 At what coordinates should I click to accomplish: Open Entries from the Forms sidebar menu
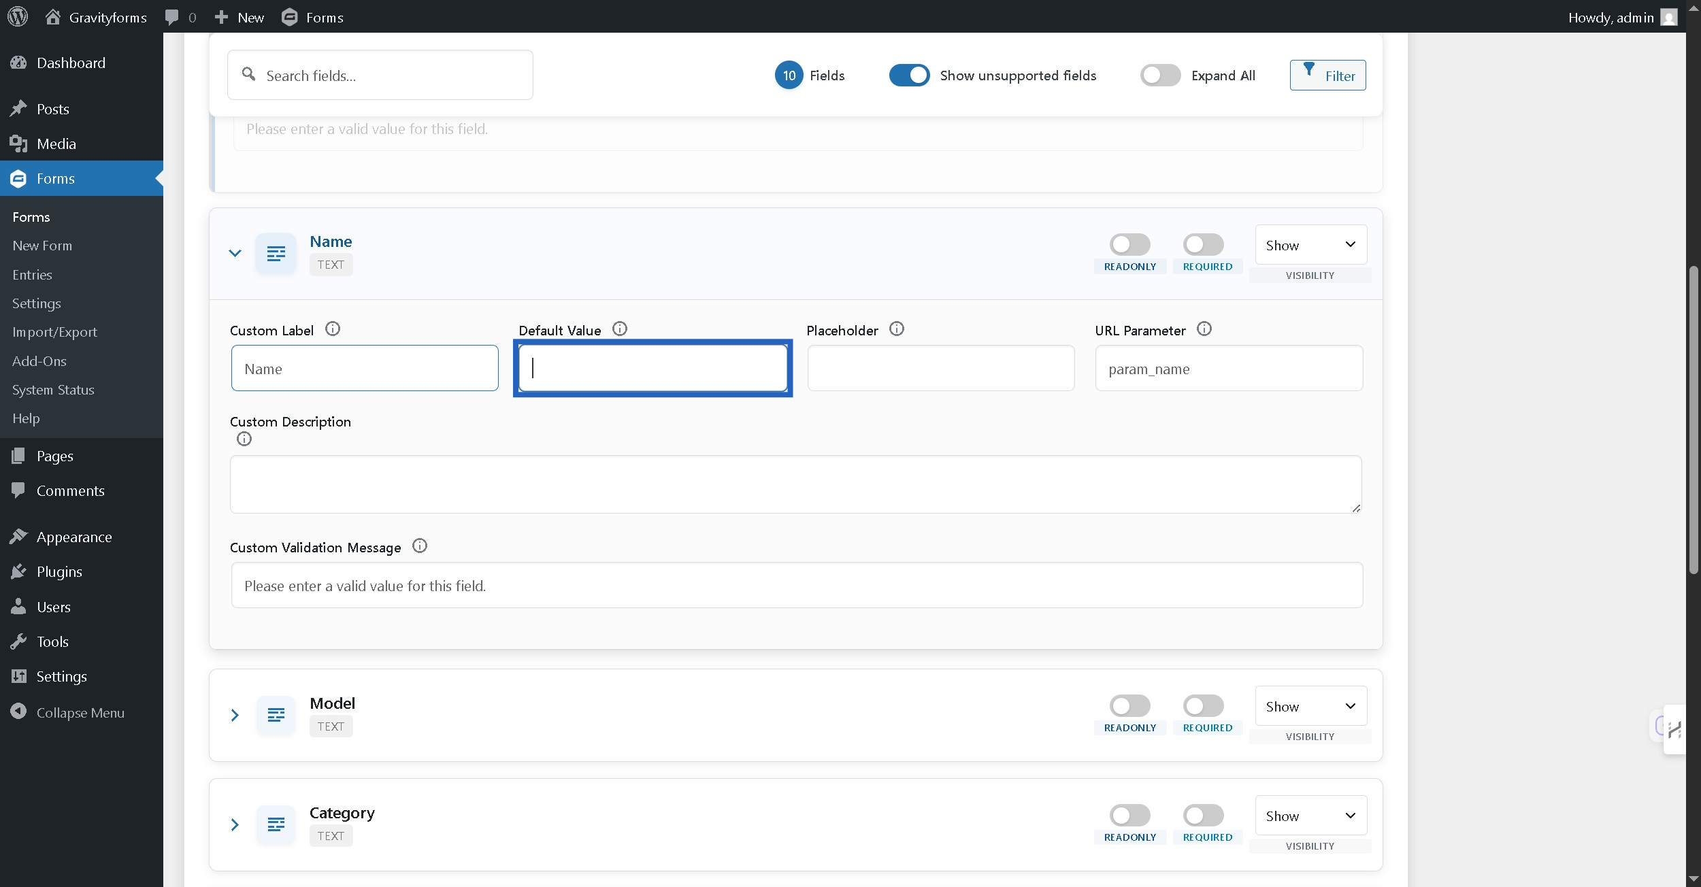(33, 275)
